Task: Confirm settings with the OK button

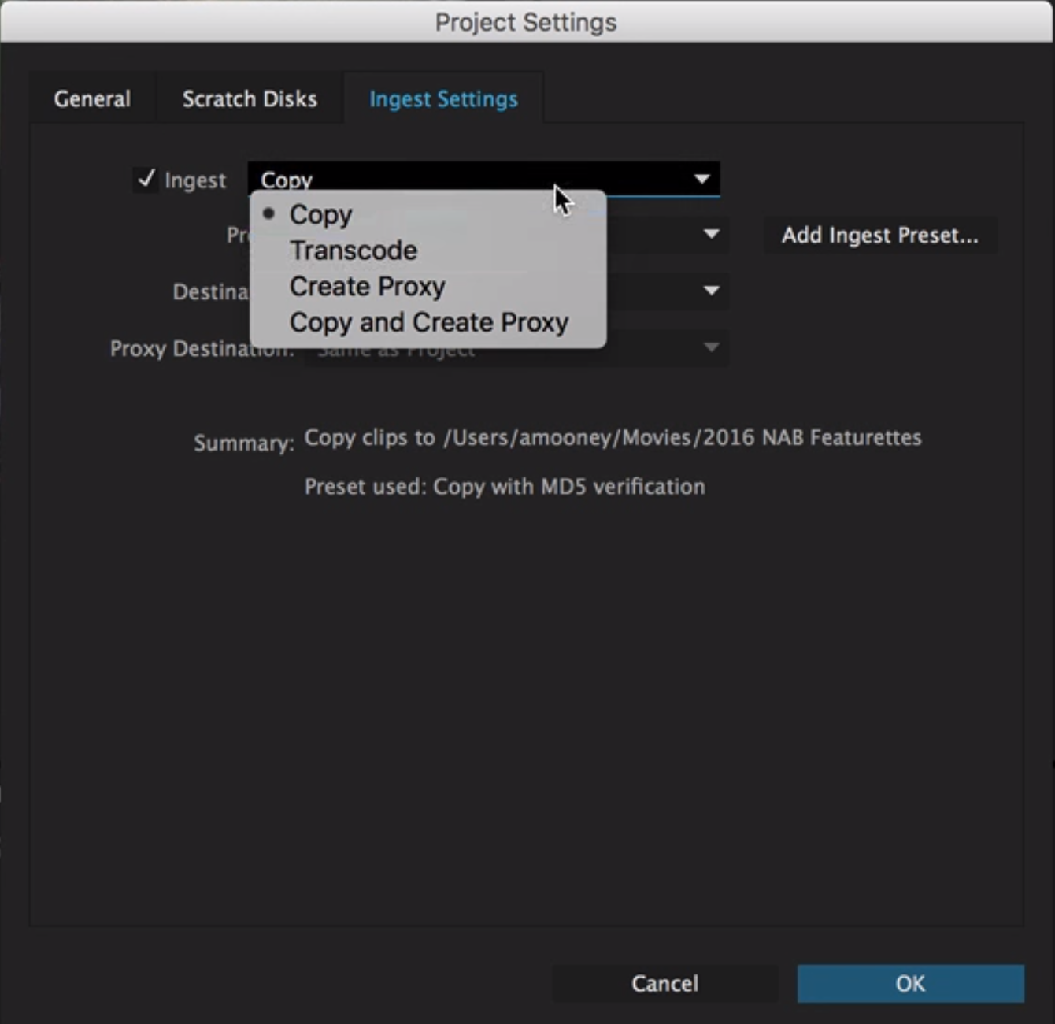Action: pos(911,983)
